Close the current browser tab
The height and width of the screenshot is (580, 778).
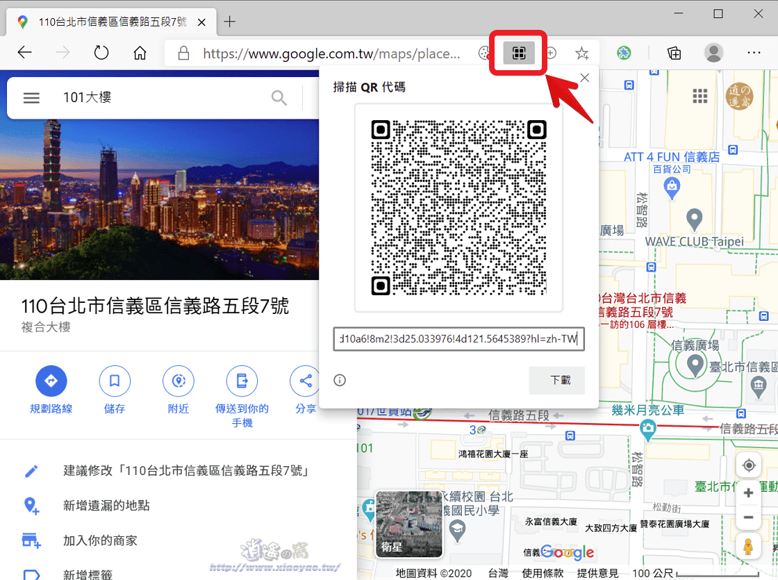pyautogui.click(x=201, y=22)
